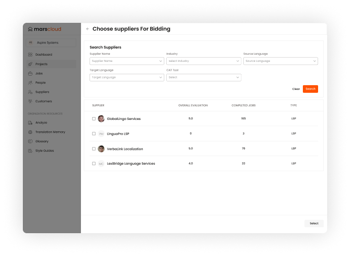Screen dimensions: 350x256
Task: Click the People icon in sidebar
Action: [x=30, y=83]
